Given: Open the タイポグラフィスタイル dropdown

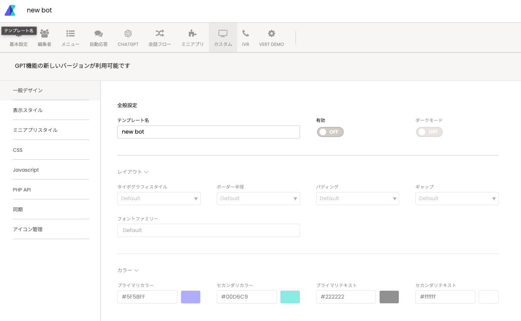Looking at the screenshot, I should pyautogui.click(x=159, y=199).
